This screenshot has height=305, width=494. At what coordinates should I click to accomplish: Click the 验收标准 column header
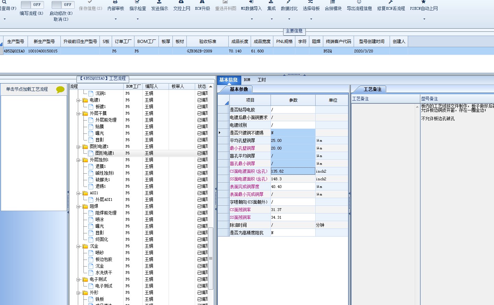tap(208, 41)
